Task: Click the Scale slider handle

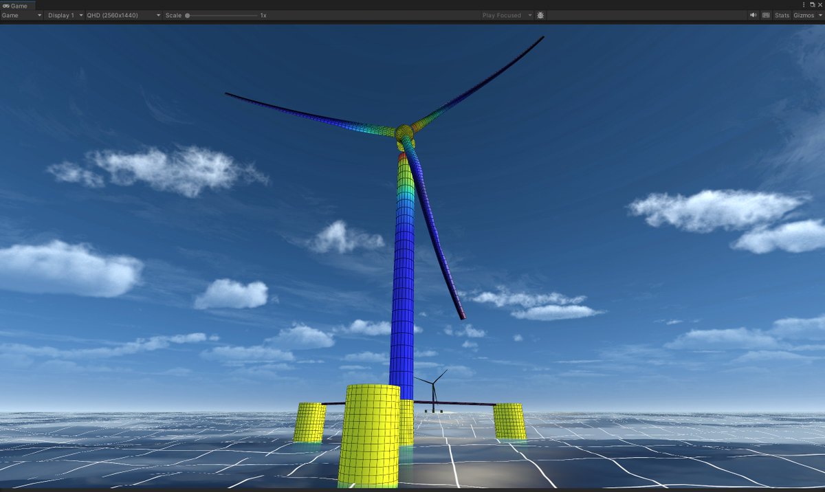Action: [187, 15]
